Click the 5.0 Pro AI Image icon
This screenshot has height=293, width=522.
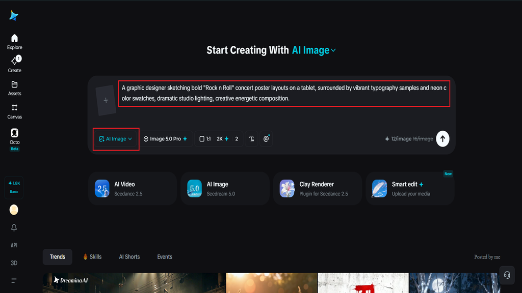click(x=194, y=188)
